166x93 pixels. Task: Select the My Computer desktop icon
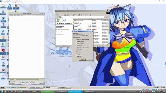tap(3, 13)
